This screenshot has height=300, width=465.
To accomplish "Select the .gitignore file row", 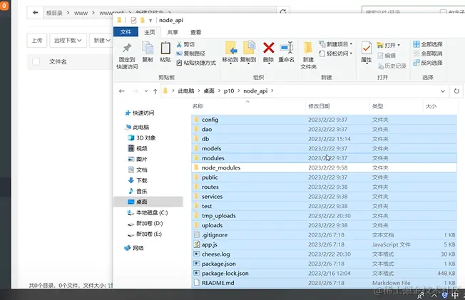I will 324,235.
